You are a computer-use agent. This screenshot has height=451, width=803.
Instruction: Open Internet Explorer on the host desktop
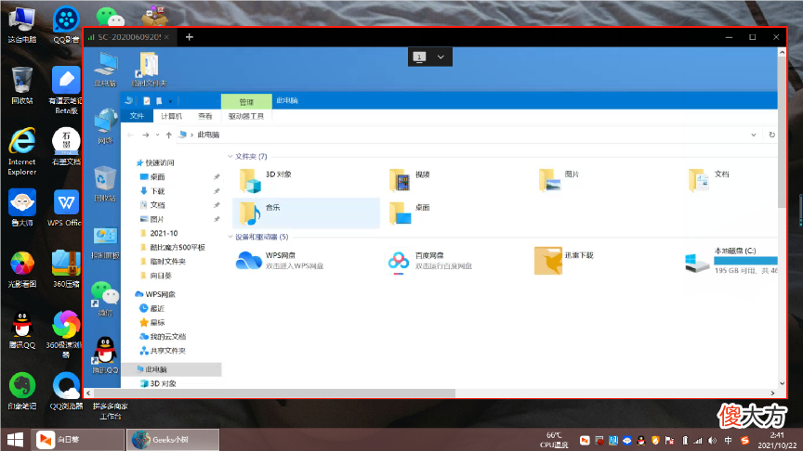22,151
